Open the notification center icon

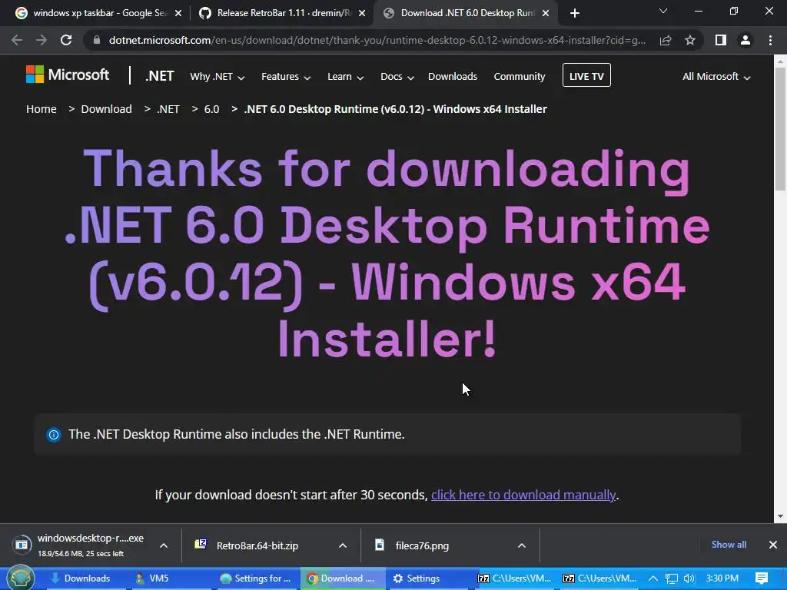click(762, 578)
